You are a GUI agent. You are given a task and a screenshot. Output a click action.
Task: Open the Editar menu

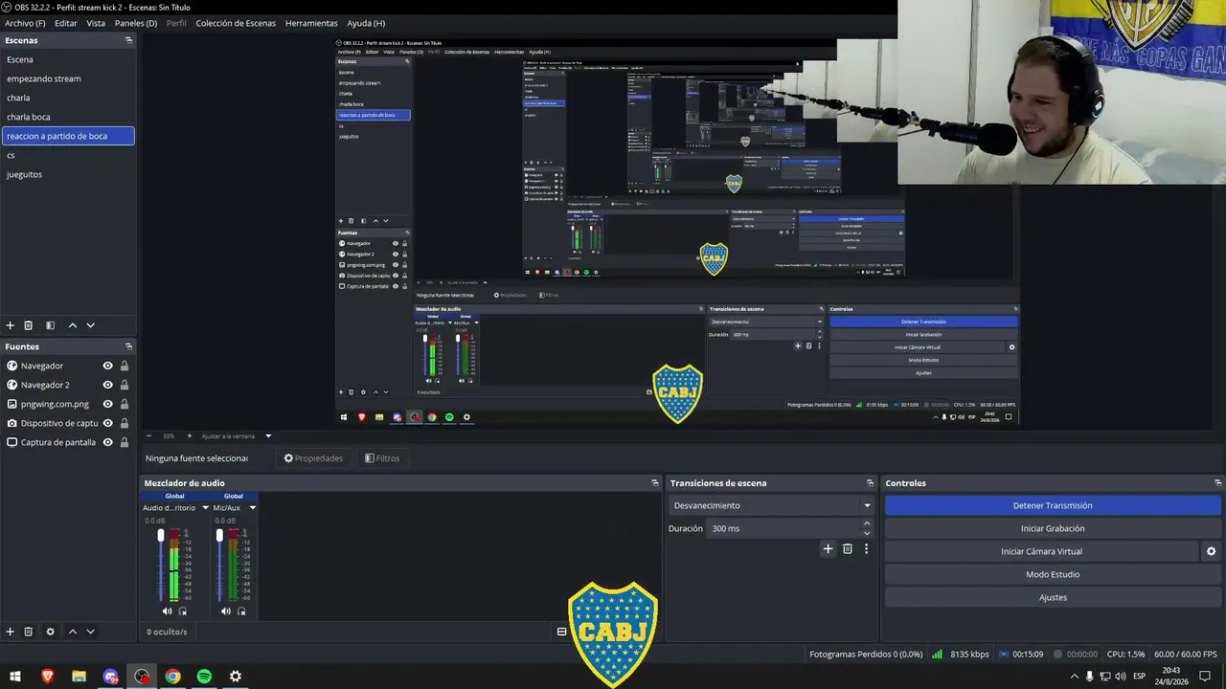tap(66, 23)
